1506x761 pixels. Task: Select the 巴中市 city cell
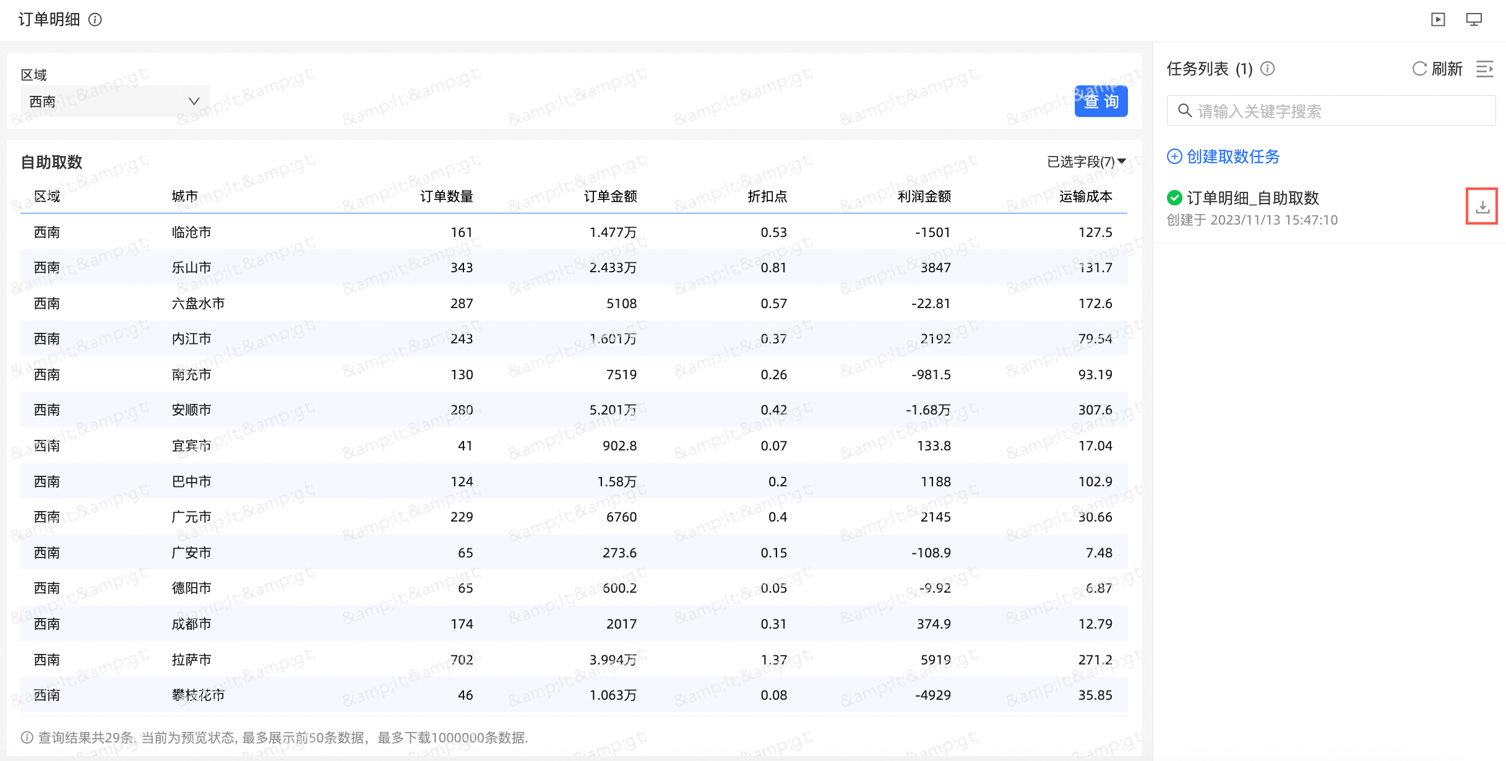[192, 482]
